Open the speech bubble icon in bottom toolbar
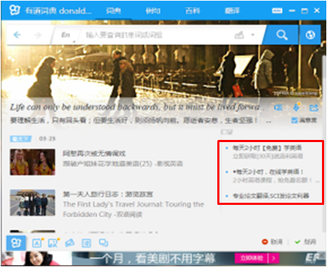This screenshot has width=327, height=267. coord(104,243)
